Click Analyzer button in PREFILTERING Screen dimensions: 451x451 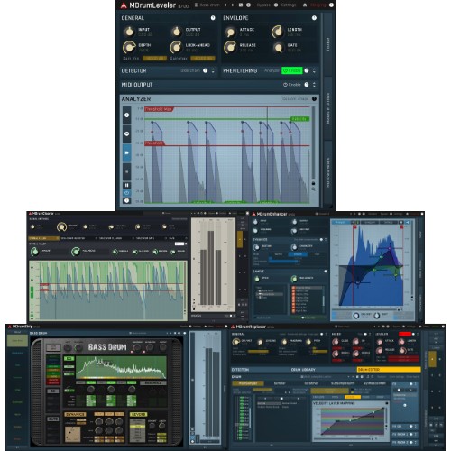[272, 70]
